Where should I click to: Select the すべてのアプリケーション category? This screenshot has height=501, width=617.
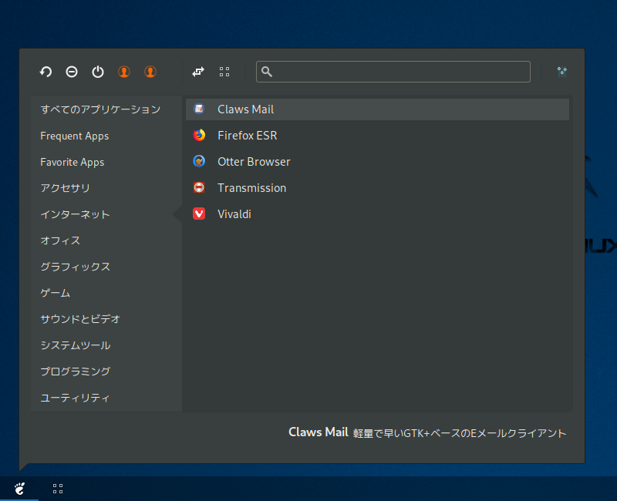pyautogui.click(x=101, y=109)
